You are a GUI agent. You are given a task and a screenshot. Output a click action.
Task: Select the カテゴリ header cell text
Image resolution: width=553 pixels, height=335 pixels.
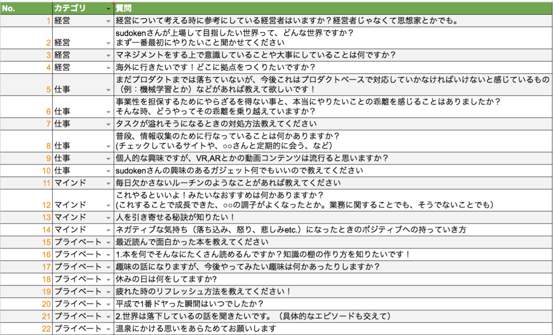[70, 8]
